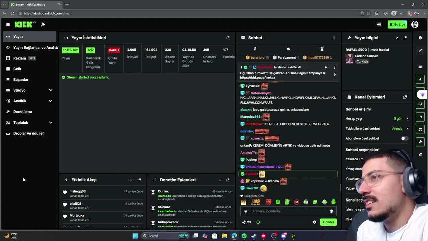Screen dimensions: 428x241
Task: Click the trash icon in the chat toolbar
Action: pyautogui.click(x=255, y=49)
